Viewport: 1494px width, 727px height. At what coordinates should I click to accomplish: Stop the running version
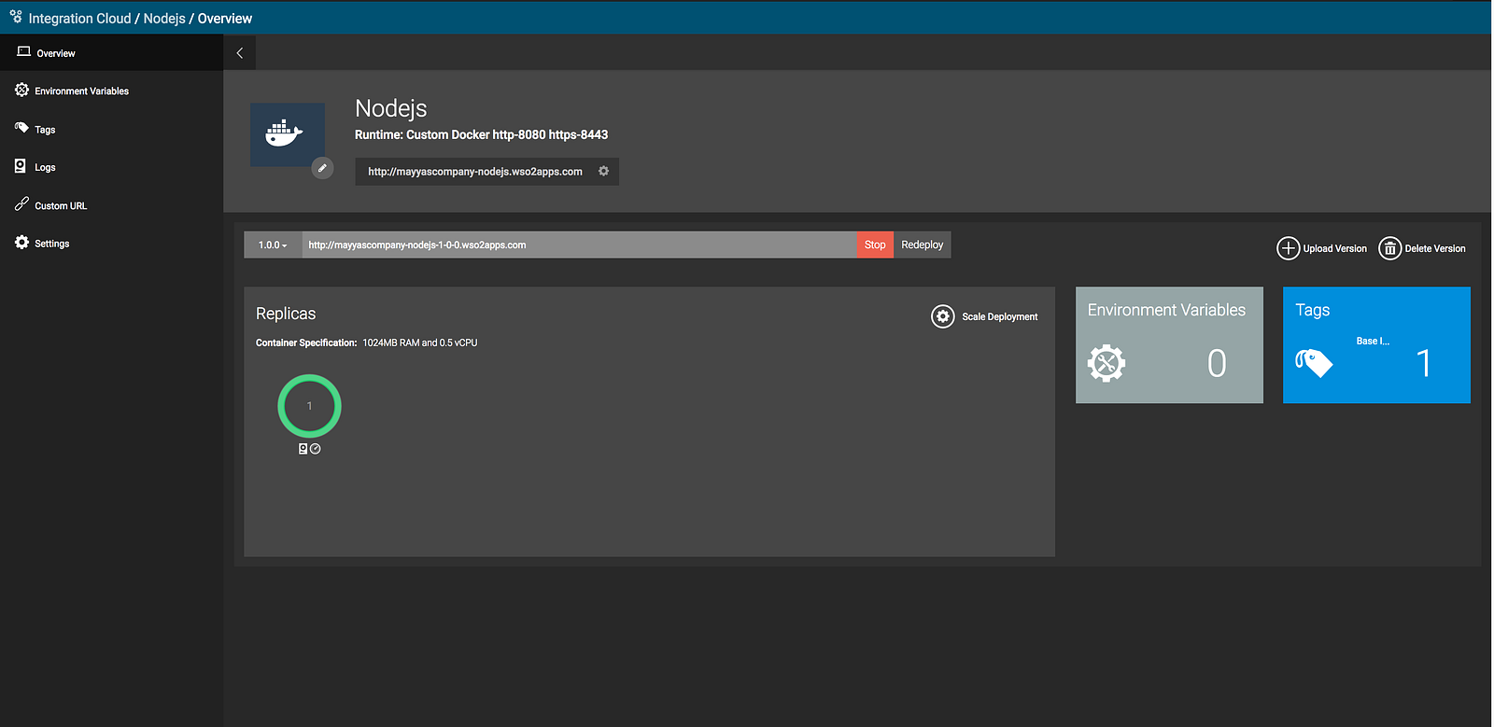(875, 245)
